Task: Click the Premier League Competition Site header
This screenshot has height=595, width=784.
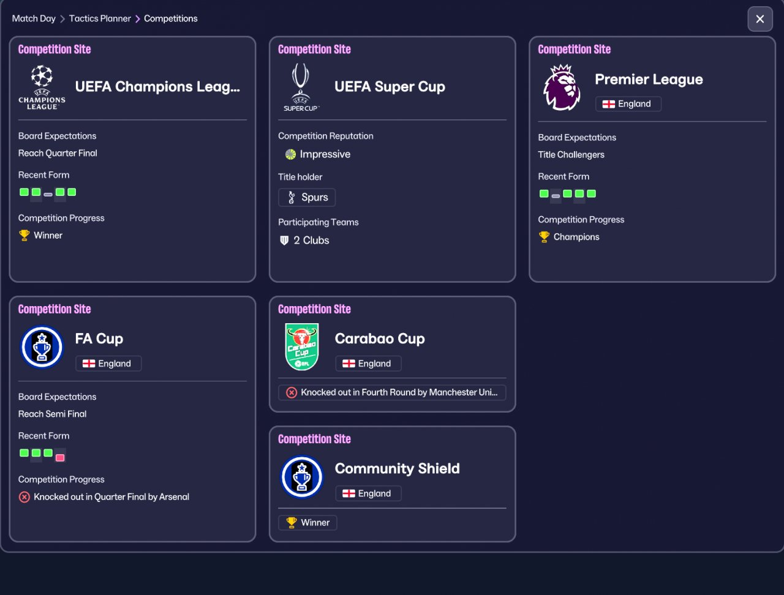Action: coord(575,50)
